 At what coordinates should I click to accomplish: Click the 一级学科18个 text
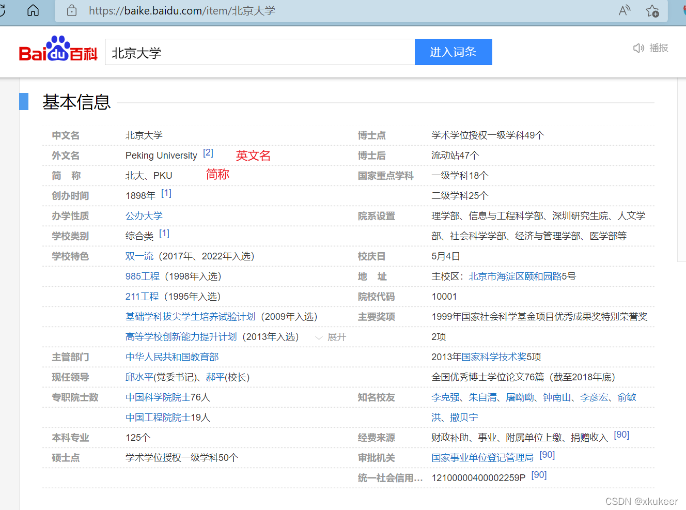[x=460, y=176]
